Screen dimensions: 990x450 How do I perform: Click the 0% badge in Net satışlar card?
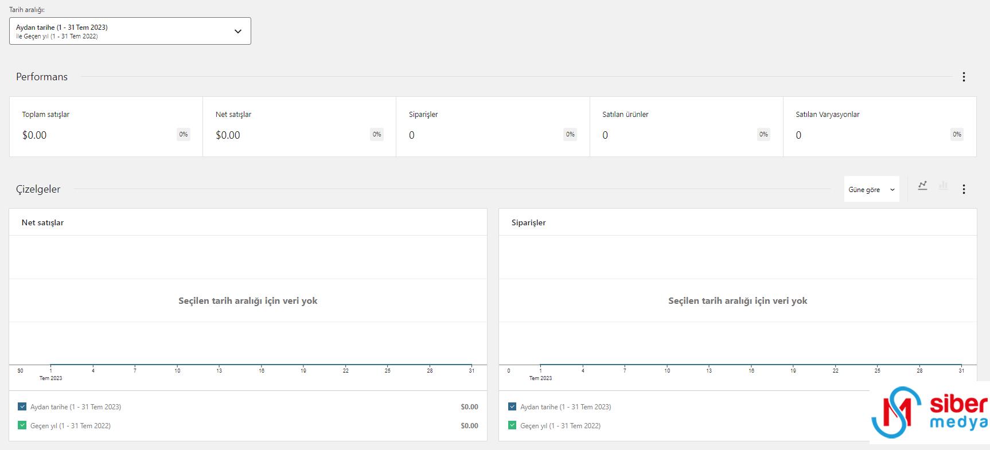[x=377, y=134]
